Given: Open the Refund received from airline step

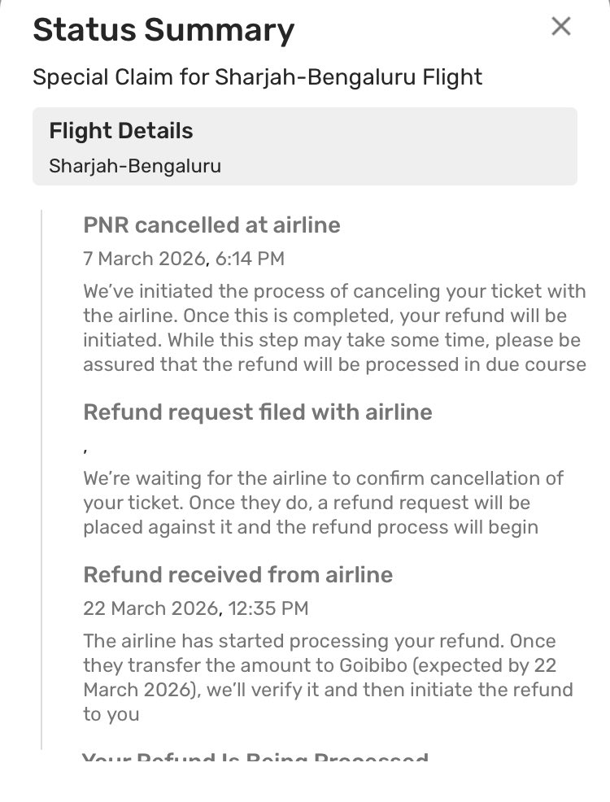Looking at the screenshot, I should [237, 575].
